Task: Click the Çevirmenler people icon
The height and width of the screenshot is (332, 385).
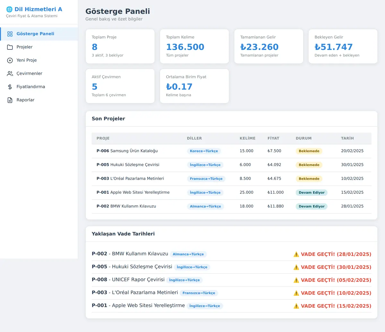Action: (x=10, y=73)
